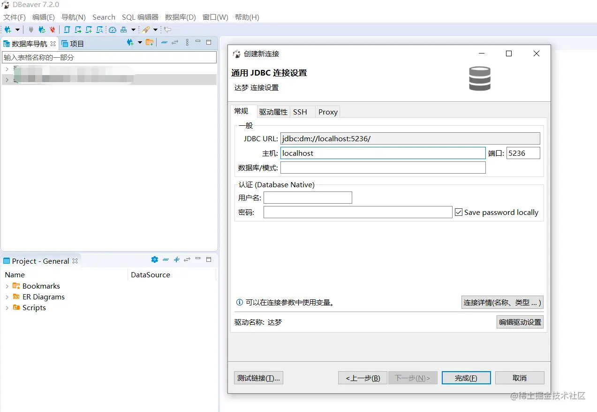Click the grayed back navigation arrow icon
The height and width of the screenshot is (412, 597).
(167, 30)
